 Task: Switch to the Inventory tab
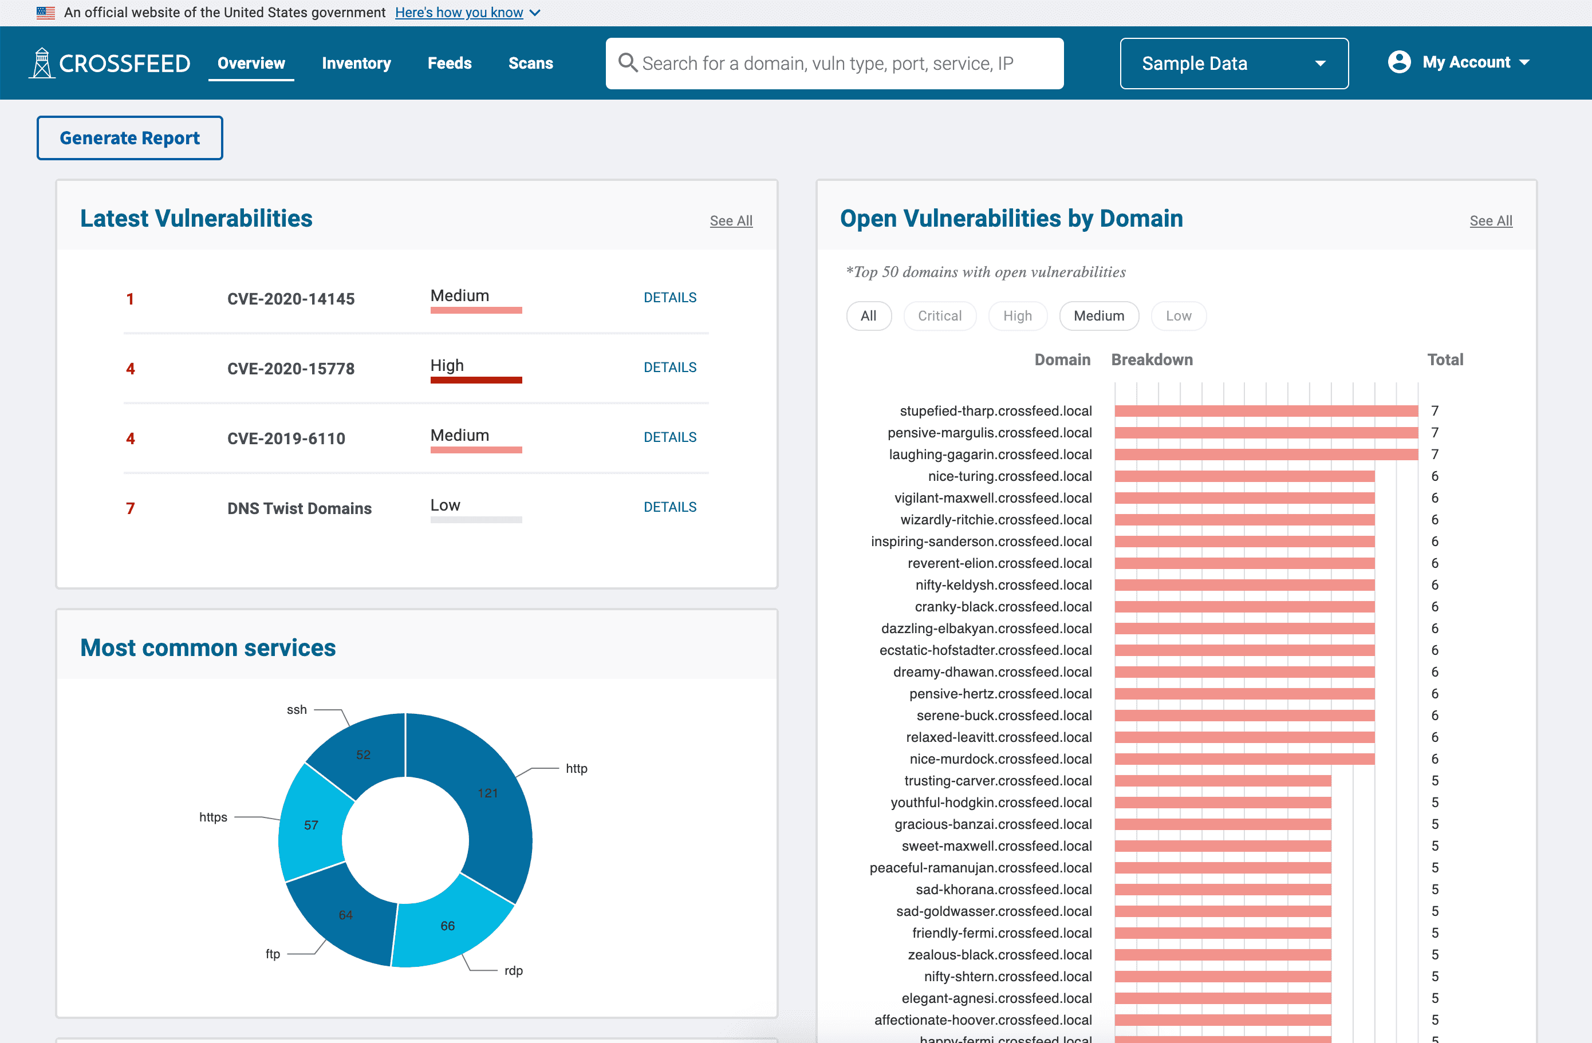point(356,63)
